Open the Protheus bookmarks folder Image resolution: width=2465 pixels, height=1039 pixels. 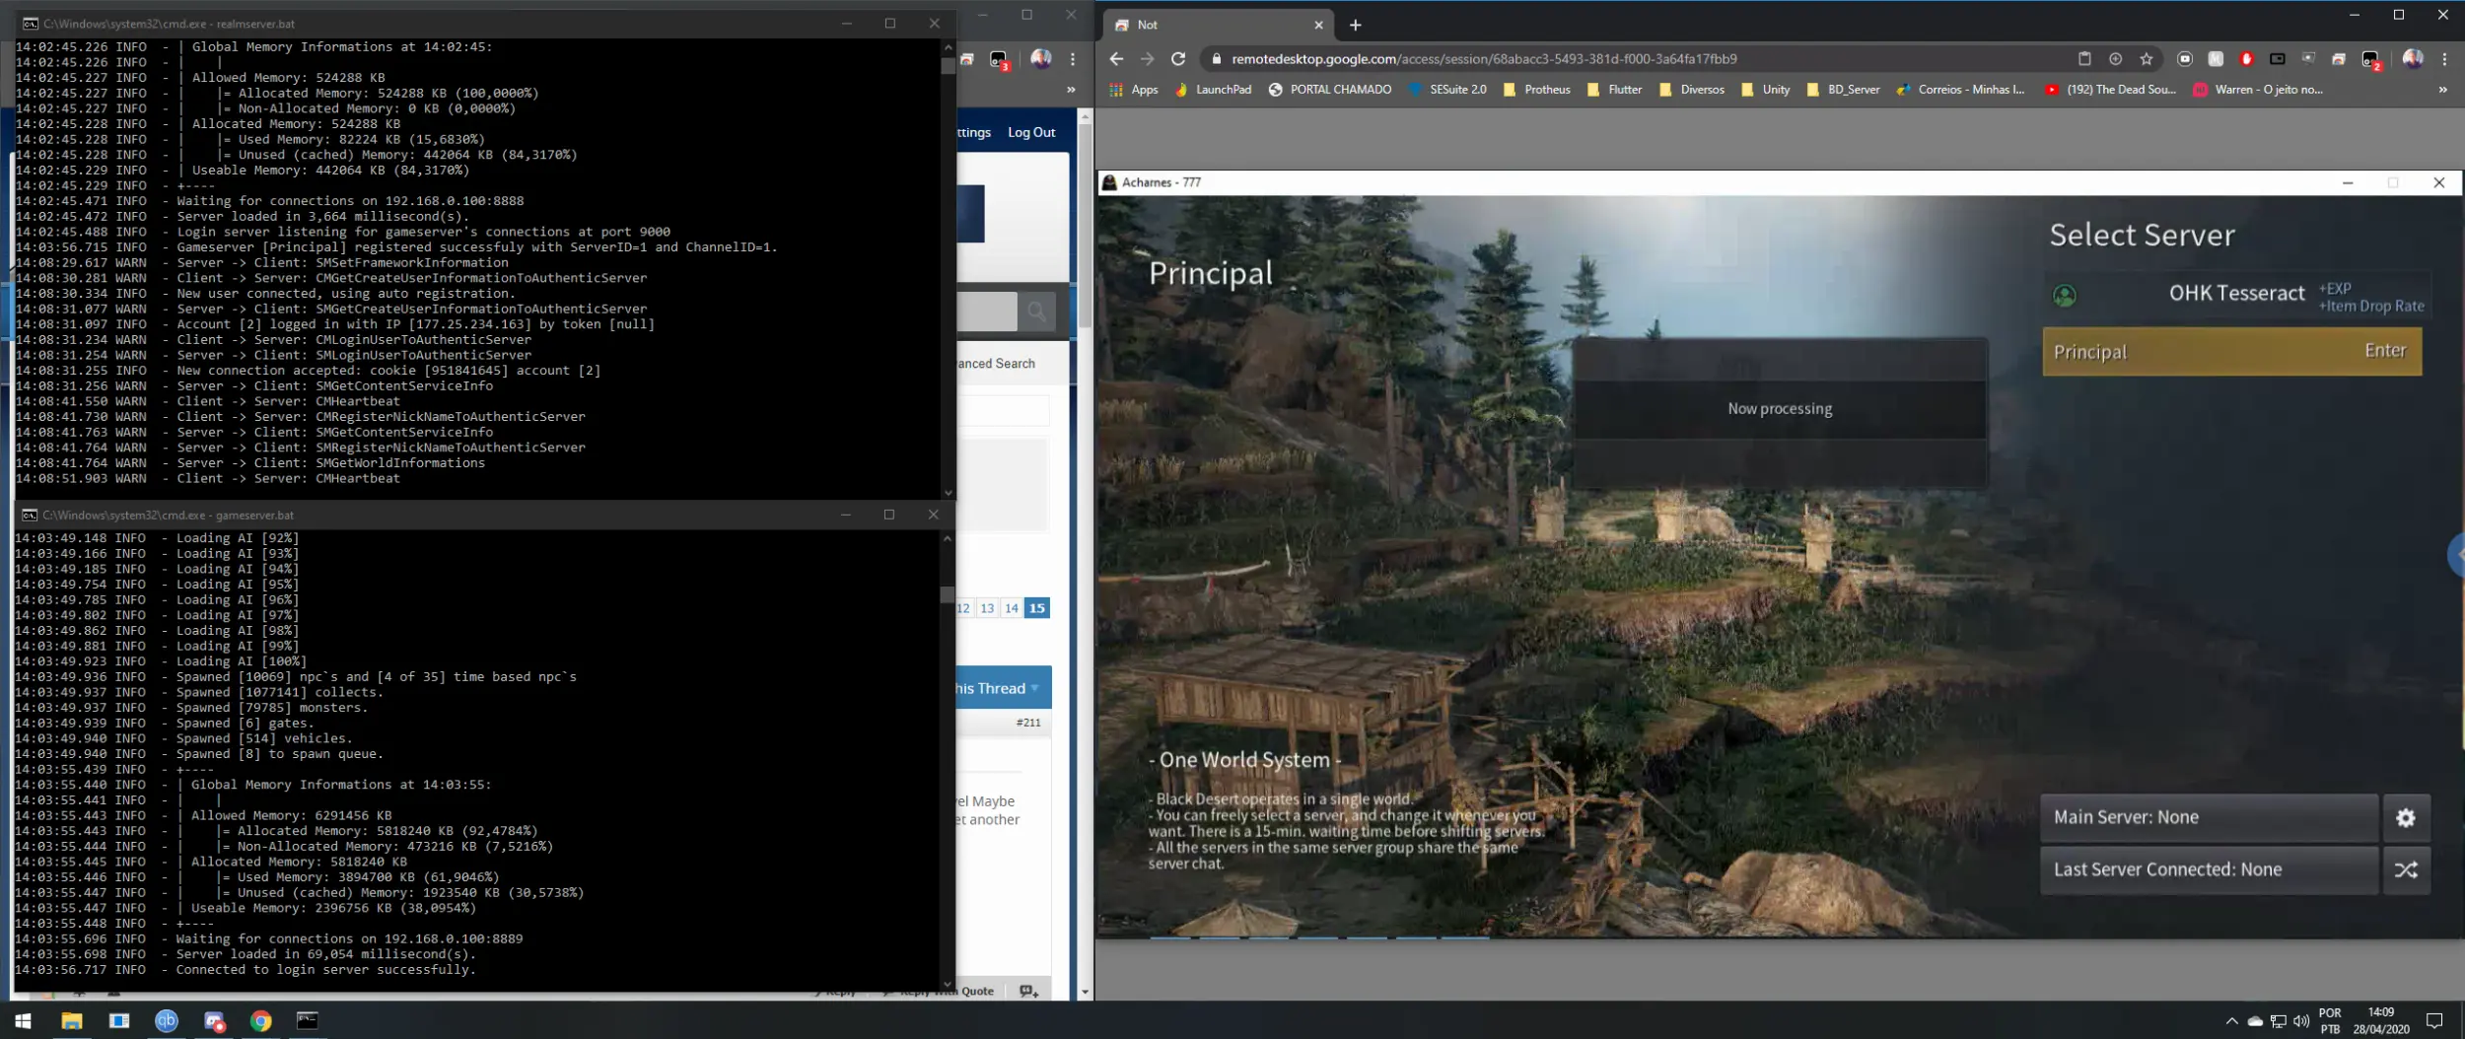point(1537,90)
